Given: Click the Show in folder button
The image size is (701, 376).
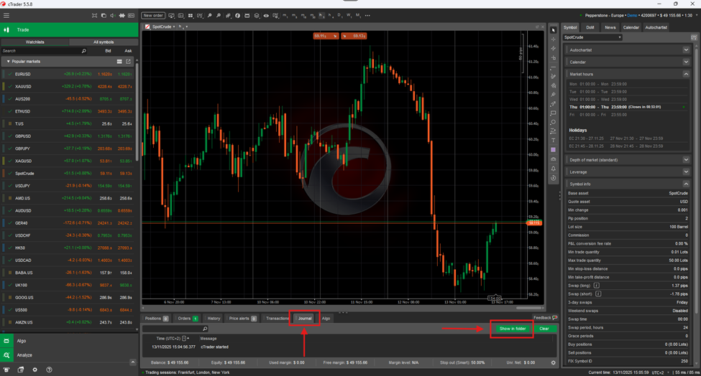Looking at the screenshot, I should tap(512, 329).
